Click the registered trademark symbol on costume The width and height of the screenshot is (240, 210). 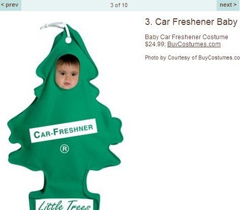point(65,149)
